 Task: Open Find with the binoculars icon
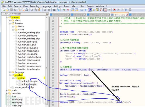click(x=54, y=10)
